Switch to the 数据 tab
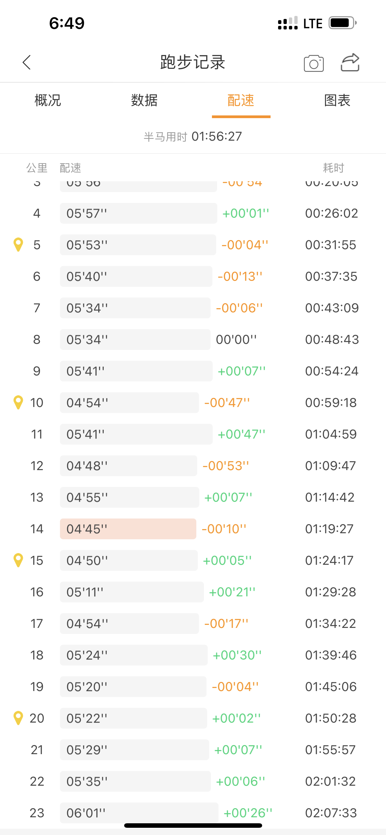 coord(144,100)
